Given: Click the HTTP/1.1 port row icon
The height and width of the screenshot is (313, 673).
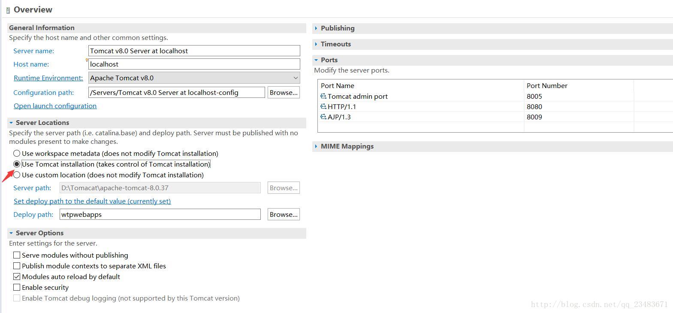Looking at the screenshot, I should 323,106.
